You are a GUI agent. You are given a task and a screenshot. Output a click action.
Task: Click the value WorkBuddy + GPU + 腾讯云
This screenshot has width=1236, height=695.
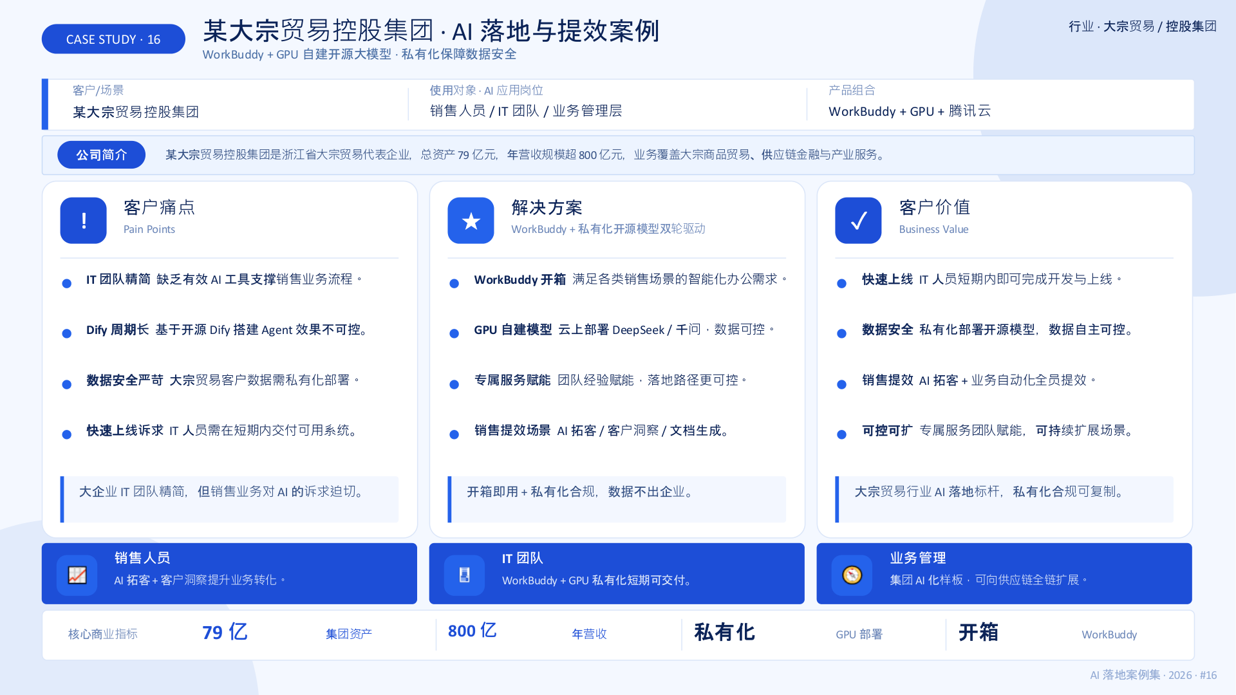coord(910,111)
